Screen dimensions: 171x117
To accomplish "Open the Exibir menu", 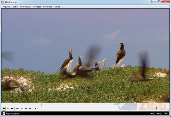I will pos(15,7).
